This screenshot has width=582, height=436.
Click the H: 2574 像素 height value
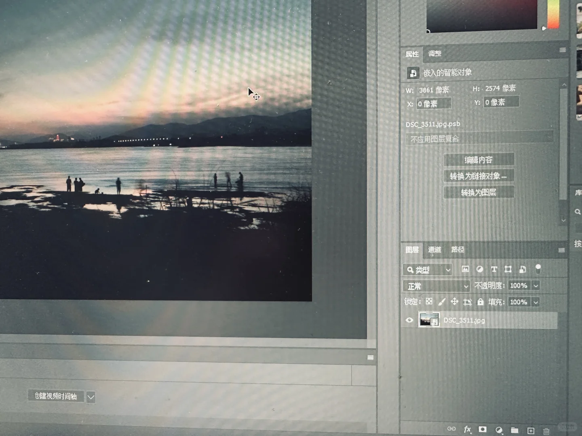pyautogui.click(x=500, y=88)
